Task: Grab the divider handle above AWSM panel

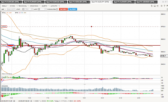Action: 84,92
